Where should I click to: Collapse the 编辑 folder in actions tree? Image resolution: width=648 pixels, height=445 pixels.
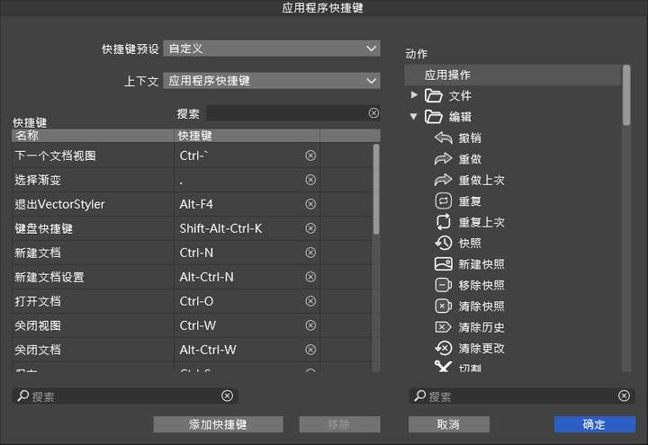414,116
